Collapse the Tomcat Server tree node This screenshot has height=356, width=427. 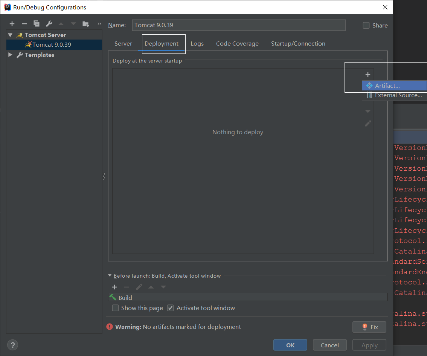tap(10, 35)
